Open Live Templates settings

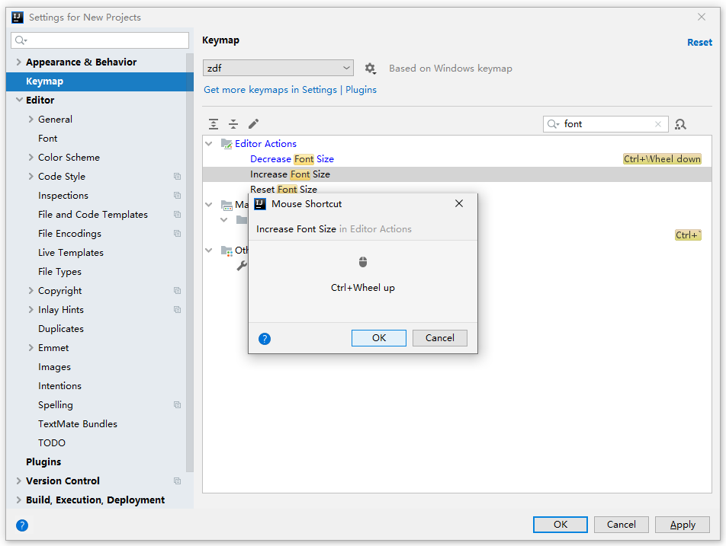pos(71,252)
